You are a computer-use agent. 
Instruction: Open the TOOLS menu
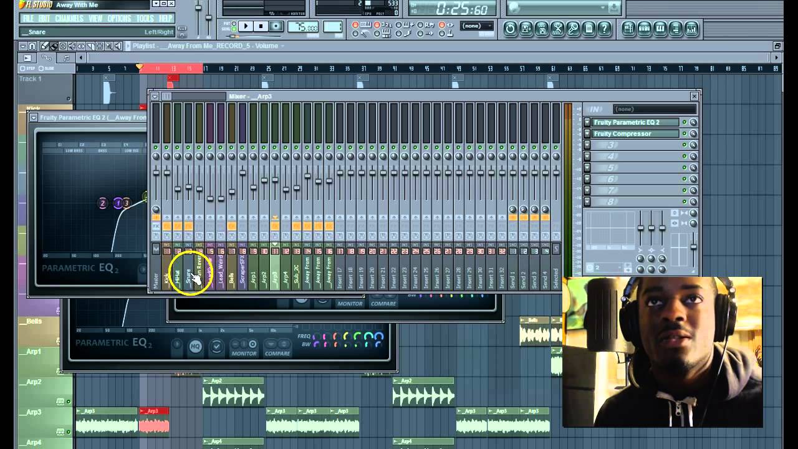pyautogui.click(x=145, y=18)
